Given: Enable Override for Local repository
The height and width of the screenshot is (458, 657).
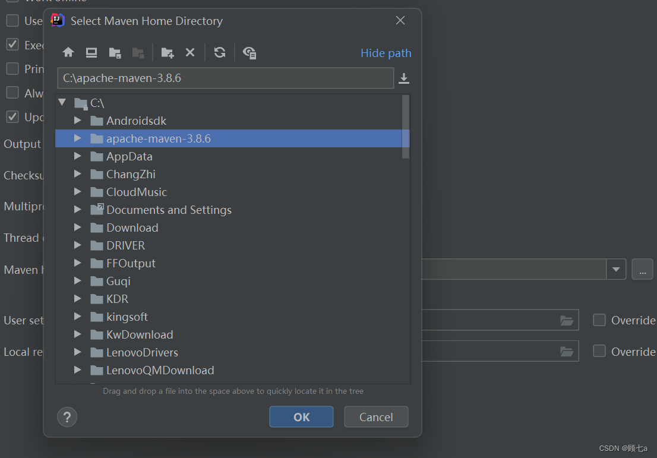Looking at the screenshot, I should click(599, 351).
